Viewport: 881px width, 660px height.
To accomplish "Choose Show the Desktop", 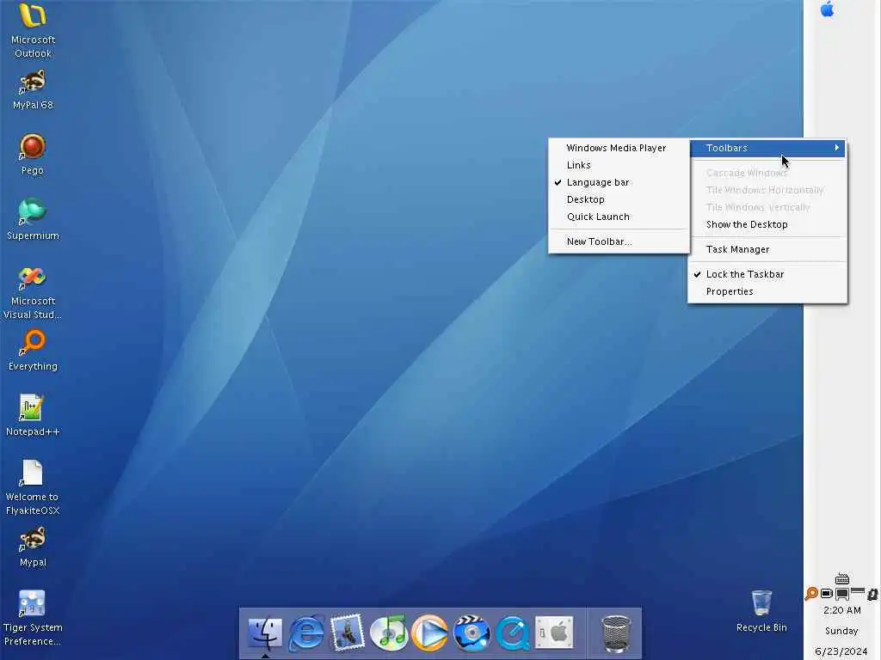I will (x=767, y=224).
